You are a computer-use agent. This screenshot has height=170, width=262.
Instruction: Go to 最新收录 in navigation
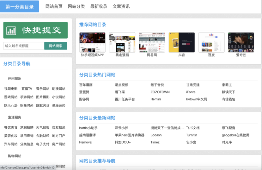coord(99,7)
